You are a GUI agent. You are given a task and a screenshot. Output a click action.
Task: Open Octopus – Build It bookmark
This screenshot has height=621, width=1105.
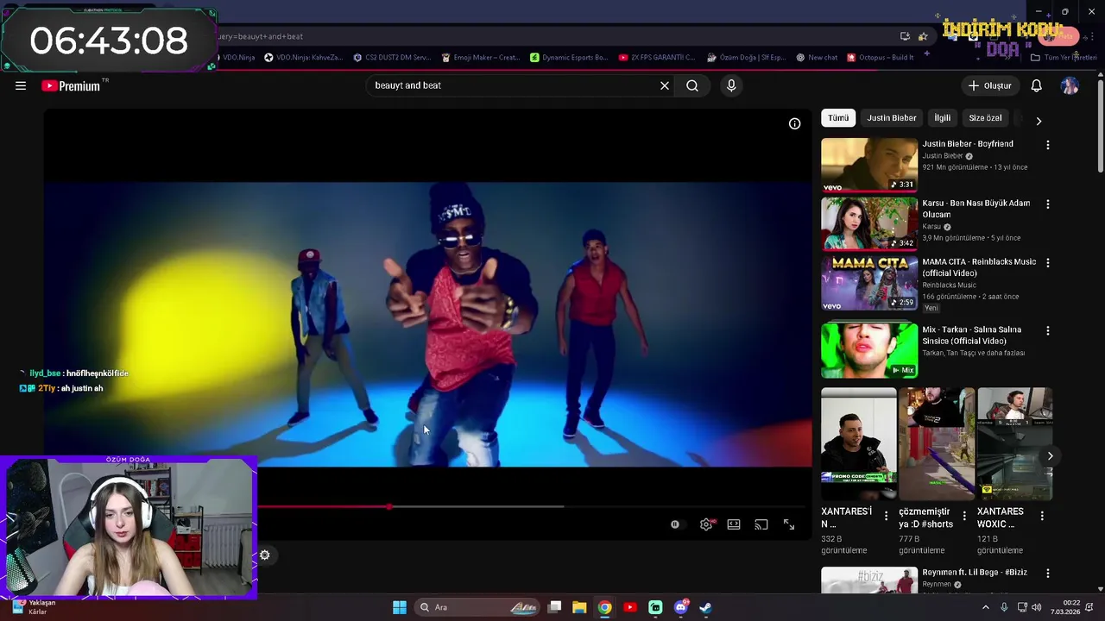pos(881,58)
